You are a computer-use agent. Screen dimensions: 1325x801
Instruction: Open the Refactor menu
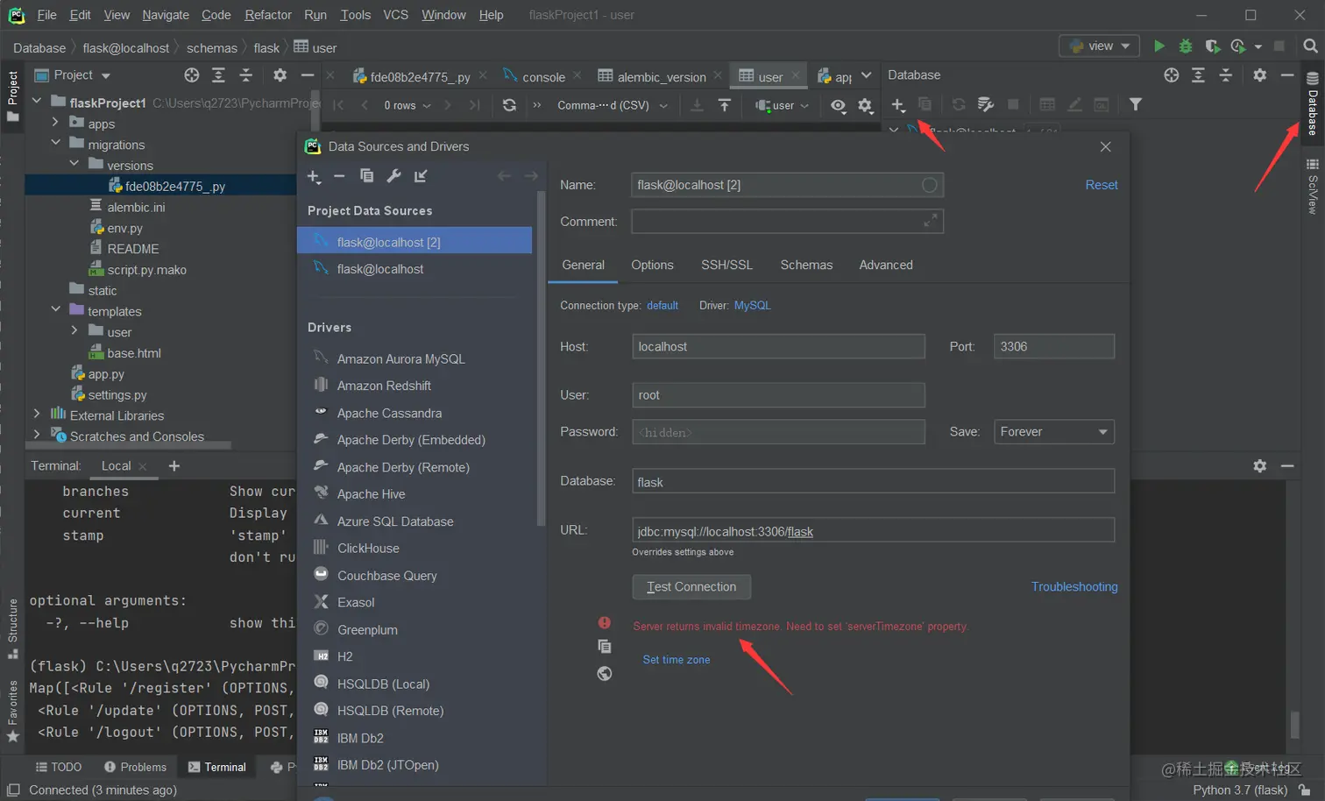pyautogui.click(x=268, y=15)
